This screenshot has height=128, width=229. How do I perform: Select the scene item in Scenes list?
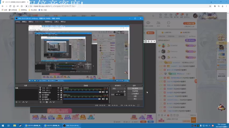[26, 88]
